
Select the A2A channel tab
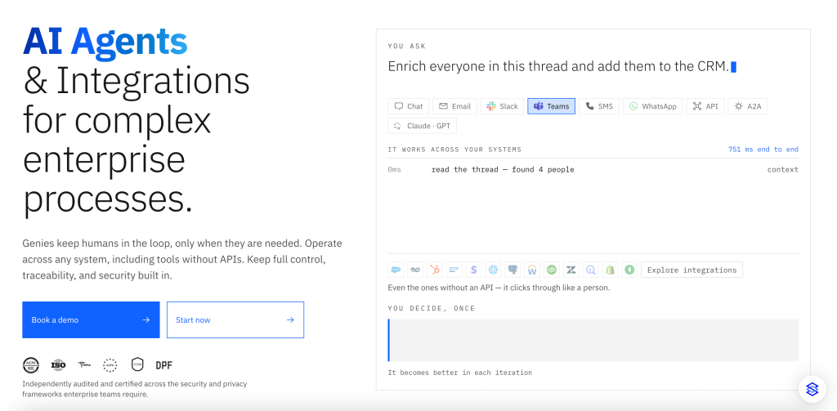(747, 106)
